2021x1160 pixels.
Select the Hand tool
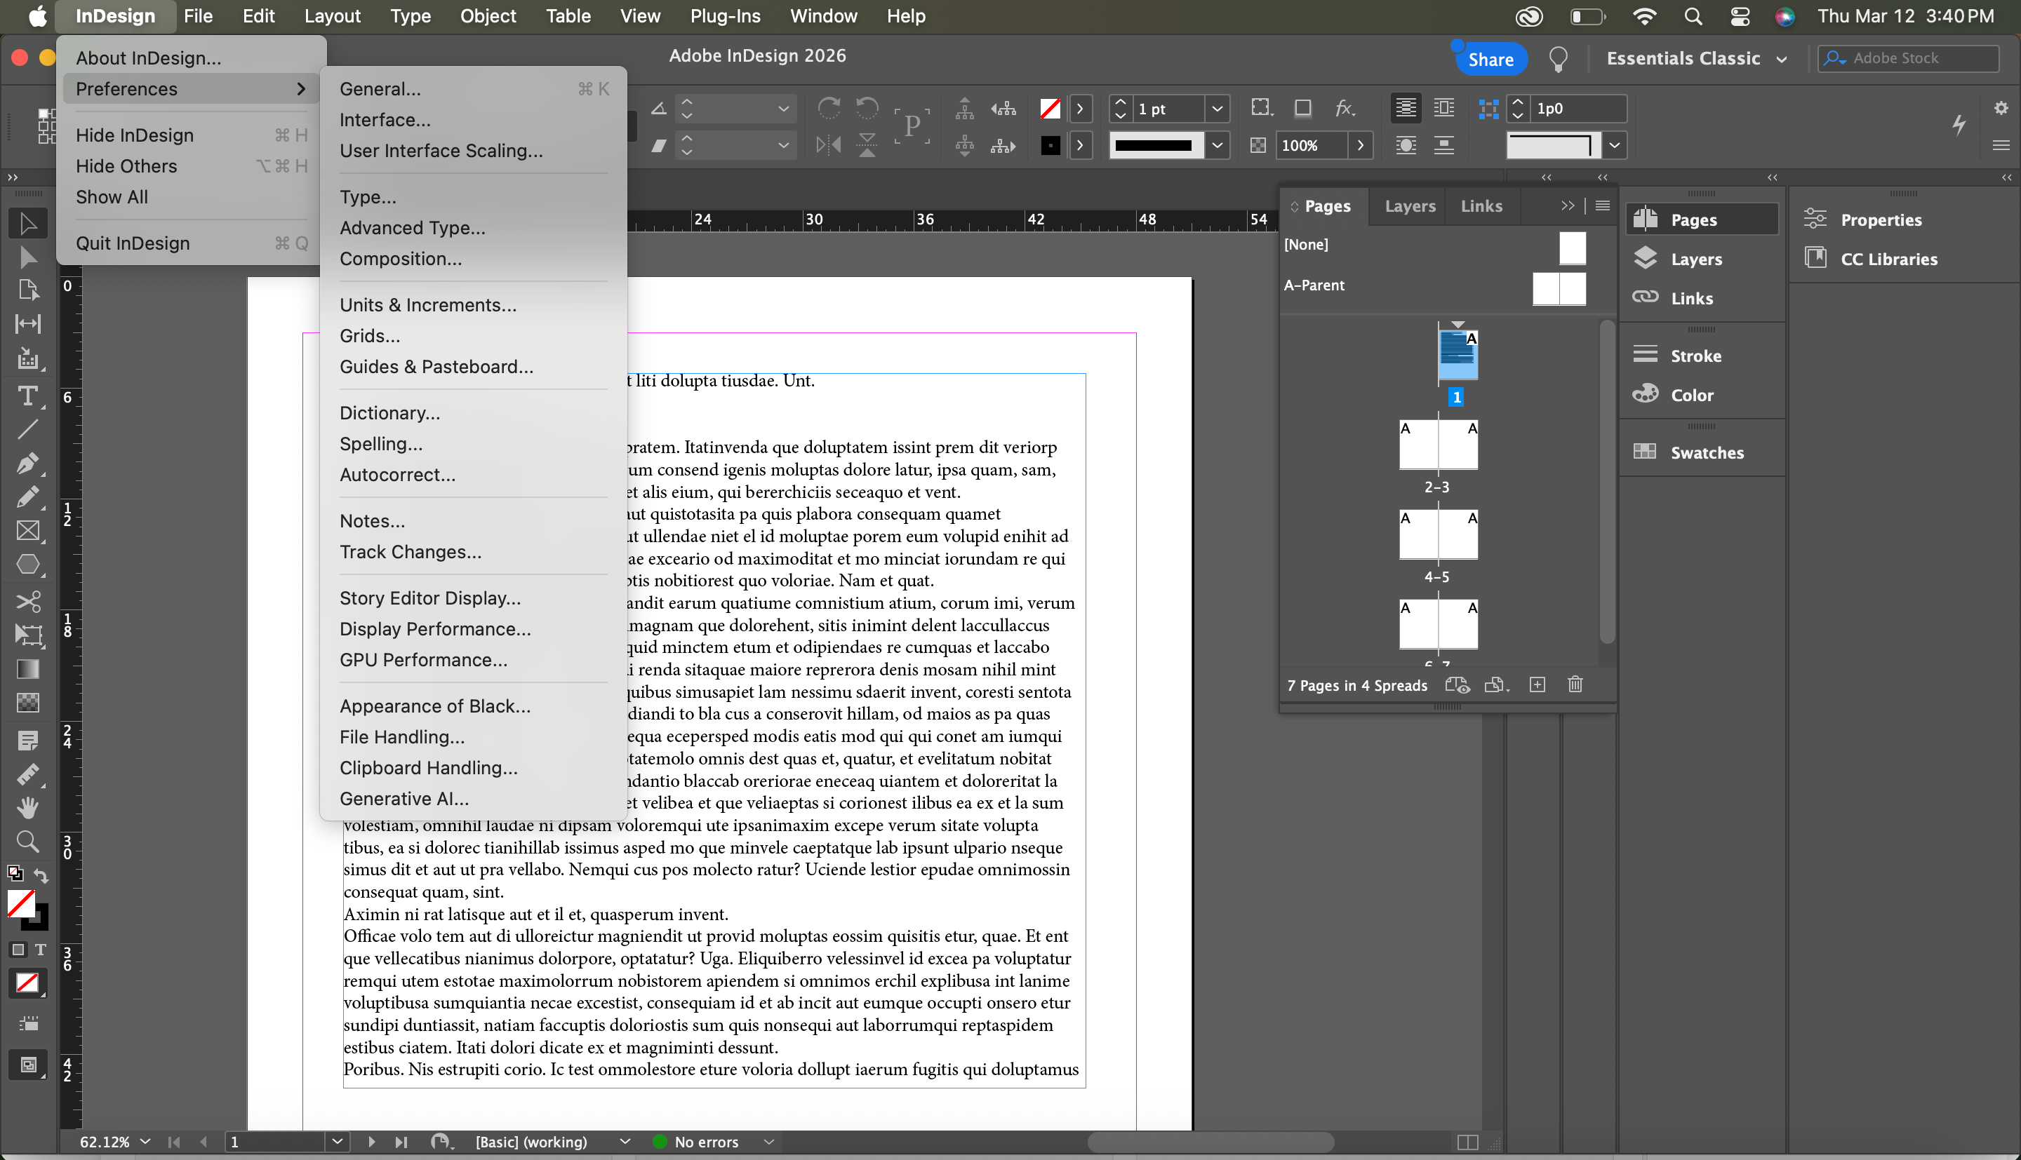(x=27, y=808)
